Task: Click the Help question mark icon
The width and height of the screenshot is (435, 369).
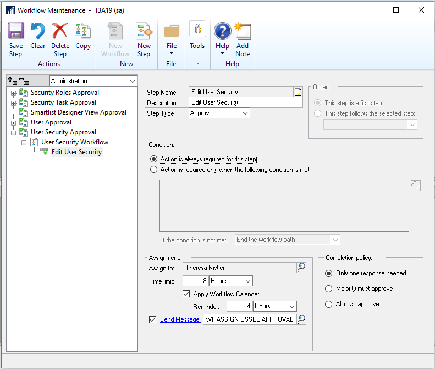Action: point(223,30)
